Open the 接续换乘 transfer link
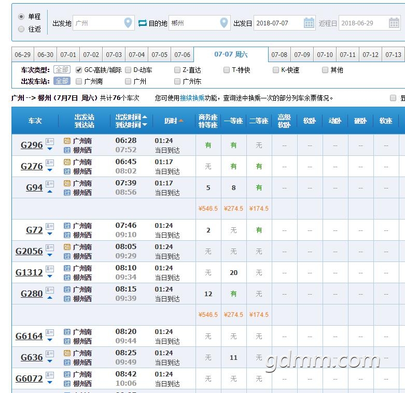405x393 pixels. click(192, 98)
